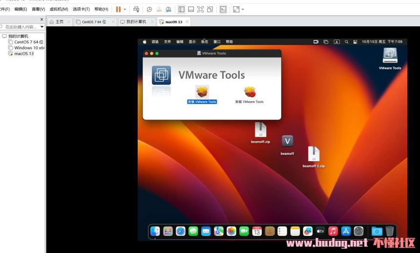This screenshot has height=253, width=420.
Task: Open the Apple menu in macOS
Action: coord(145,42)
